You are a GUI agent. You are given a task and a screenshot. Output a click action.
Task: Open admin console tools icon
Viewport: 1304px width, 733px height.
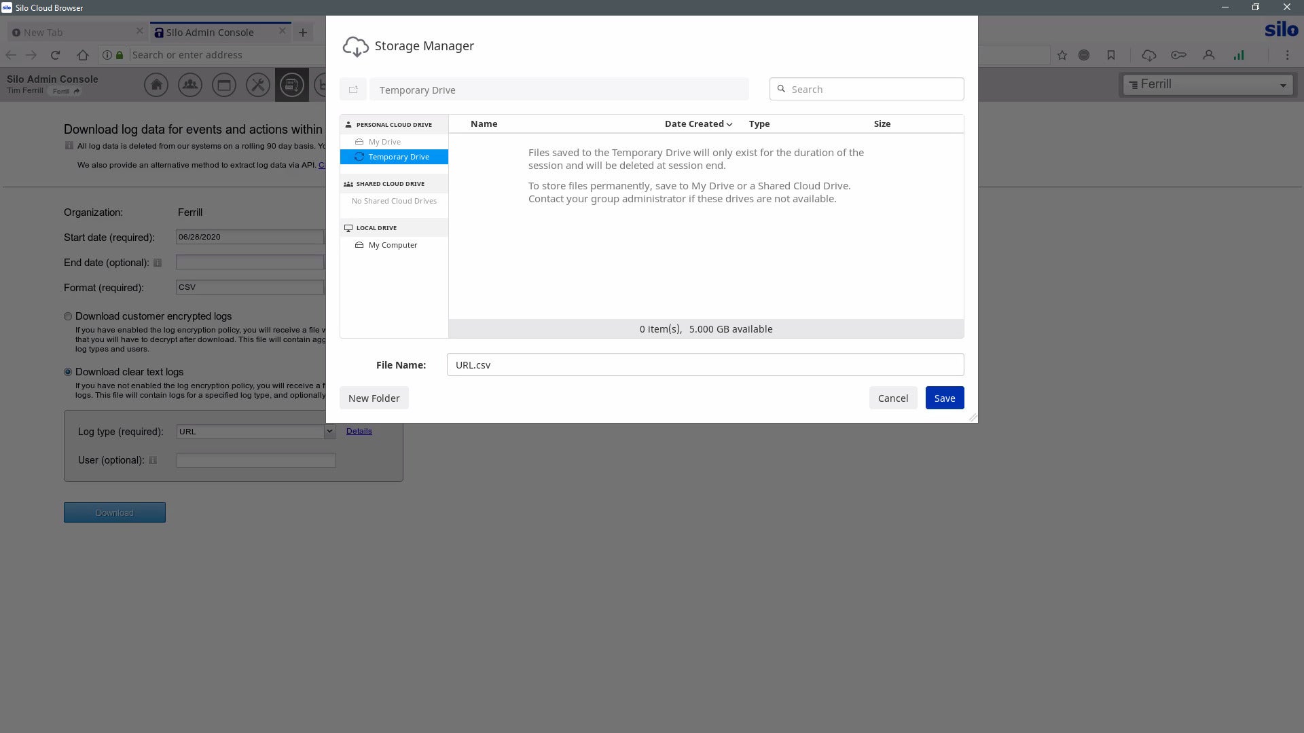pyautogui.click(x=258, y=85)
